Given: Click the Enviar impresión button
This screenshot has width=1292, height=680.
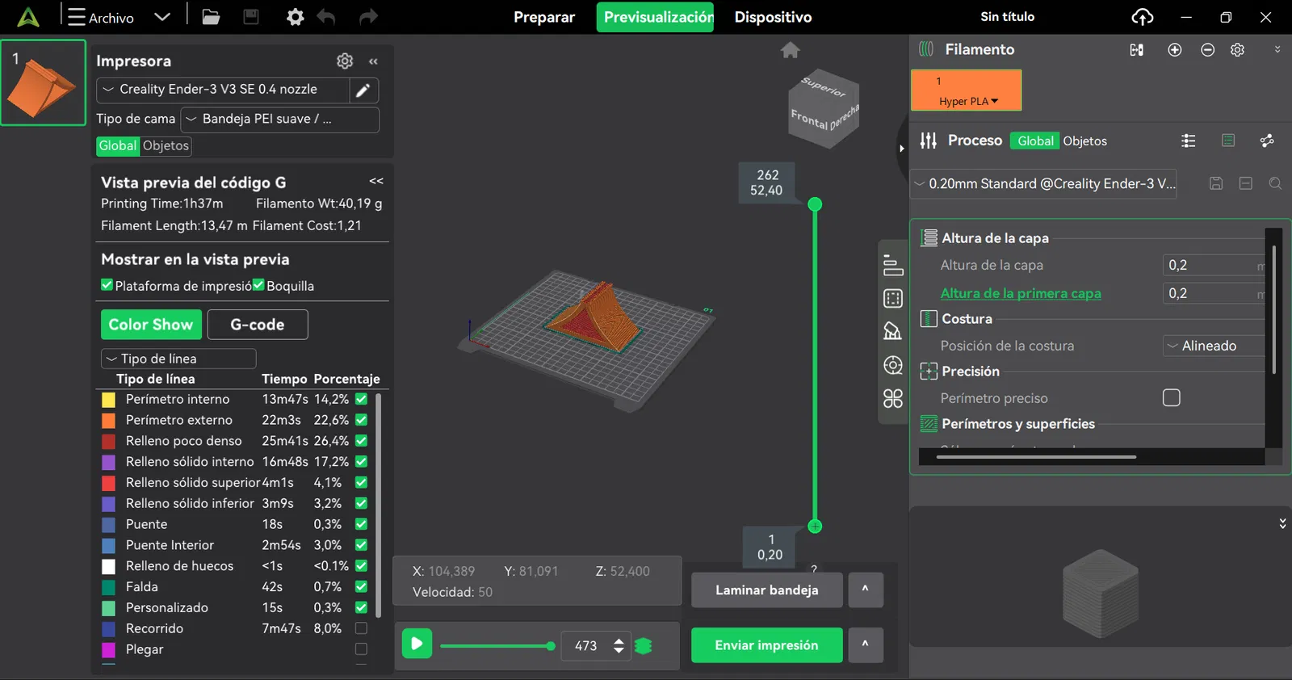Looking at the screenshot, I should tap(767, 645).
